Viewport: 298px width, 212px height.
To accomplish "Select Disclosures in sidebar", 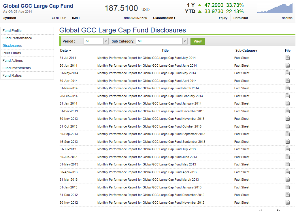I will click(12, 46).
